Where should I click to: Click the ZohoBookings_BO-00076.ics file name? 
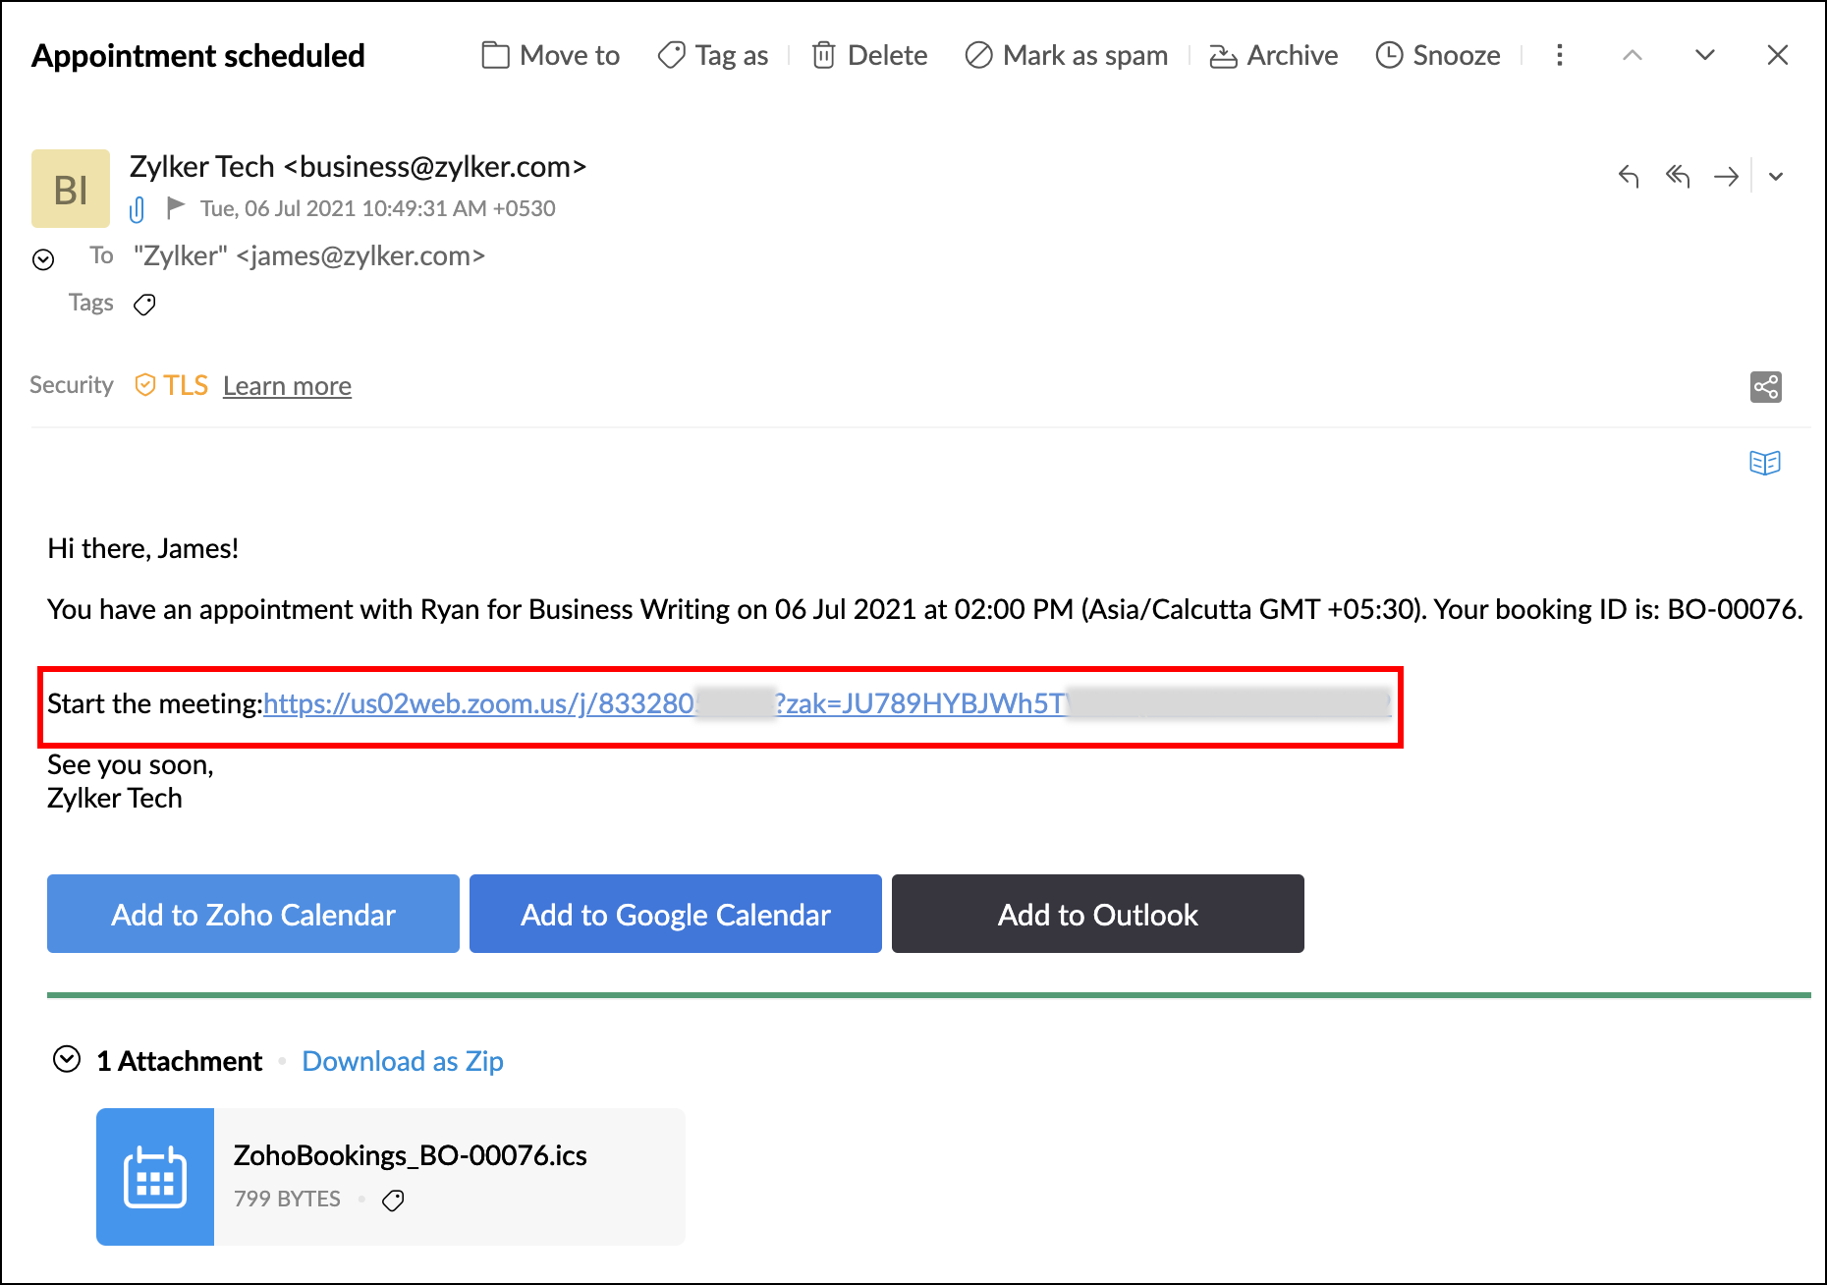coord(411,1155)
